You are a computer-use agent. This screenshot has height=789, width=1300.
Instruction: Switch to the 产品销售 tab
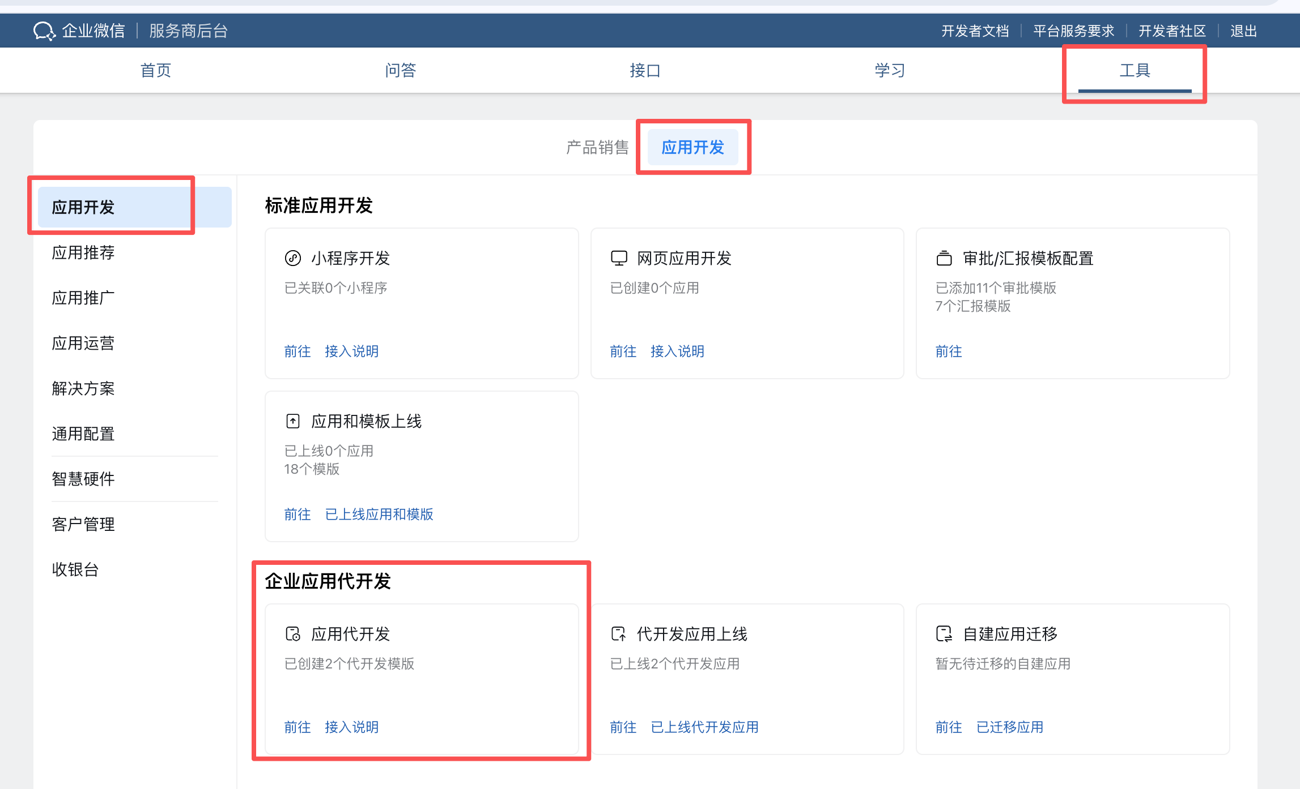coord(597,148)
